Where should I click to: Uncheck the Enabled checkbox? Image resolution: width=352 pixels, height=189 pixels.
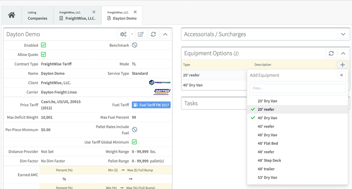(x=44, y=45)
